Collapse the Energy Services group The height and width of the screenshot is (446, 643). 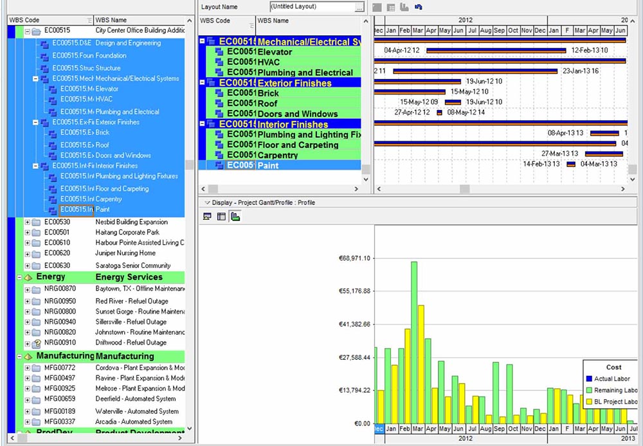click(20, 278)
